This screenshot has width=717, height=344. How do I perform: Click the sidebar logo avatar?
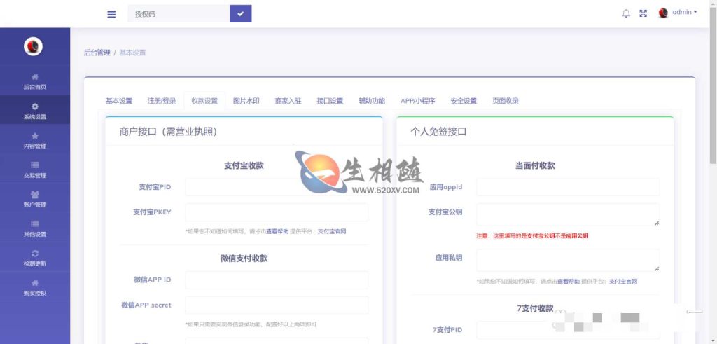[x=33, y=46]
